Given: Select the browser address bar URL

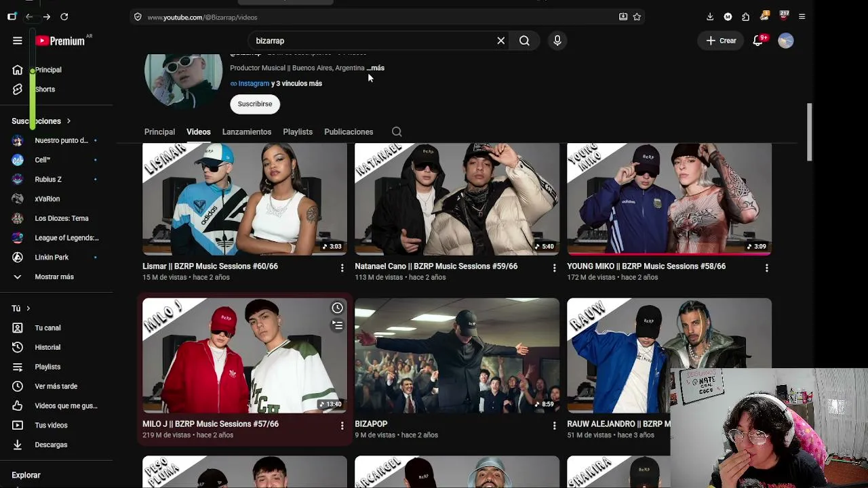Looking at the screenshot, I should pyautogui.click(x=202, y=18).
